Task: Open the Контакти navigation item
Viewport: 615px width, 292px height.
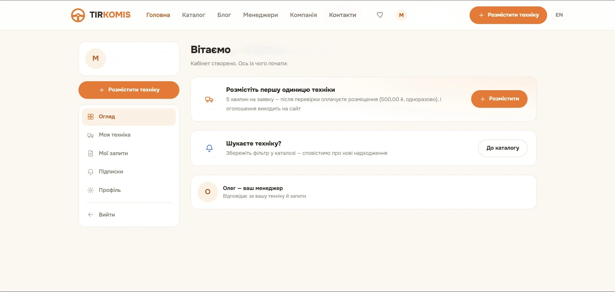Action: [x=343, y=15]
